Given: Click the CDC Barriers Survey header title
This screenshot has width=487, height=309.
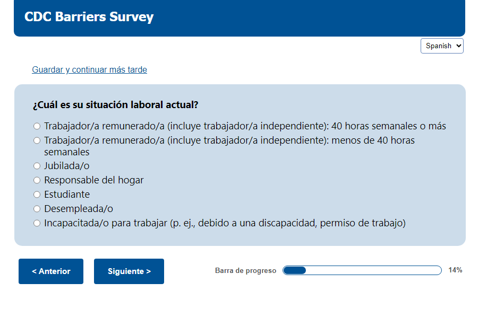Looking at the screenshot, I should (x=89, y=17).
